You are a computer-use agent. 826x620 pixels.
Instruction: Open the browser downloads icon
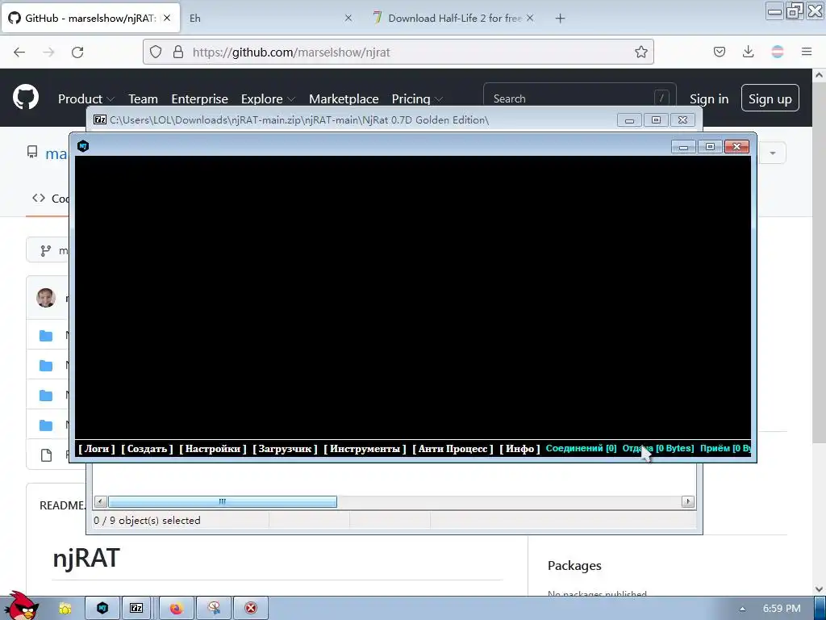[748, 52]
